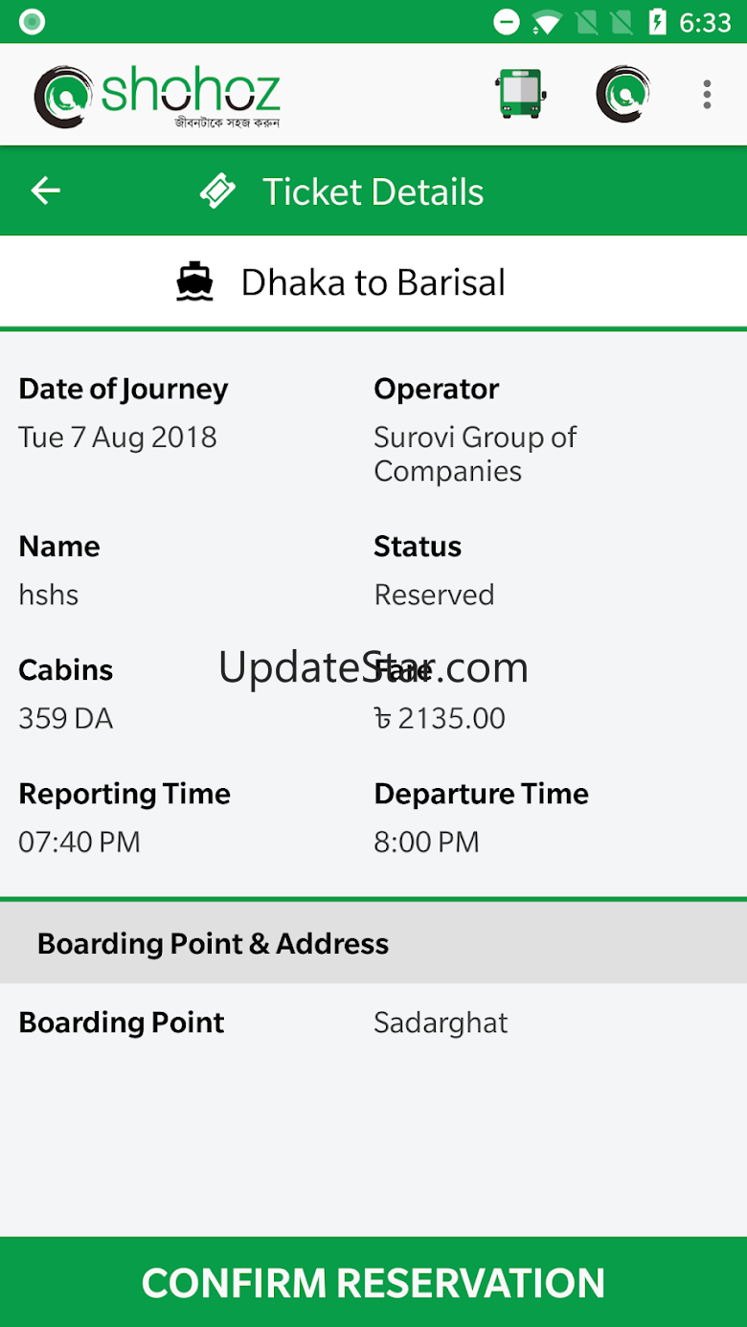Tap the ship icon next to Dhaka to Barisal

click(x=195, y=282)
